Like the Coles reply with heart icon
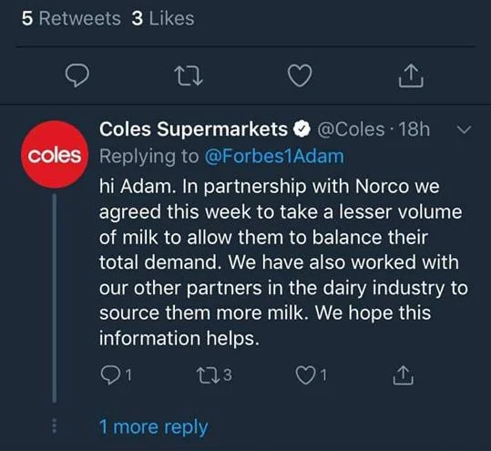 pyautogui.click(x=311, y=374)
